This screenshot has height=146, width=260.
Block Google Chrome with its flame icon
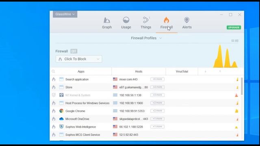coord(54,111)
